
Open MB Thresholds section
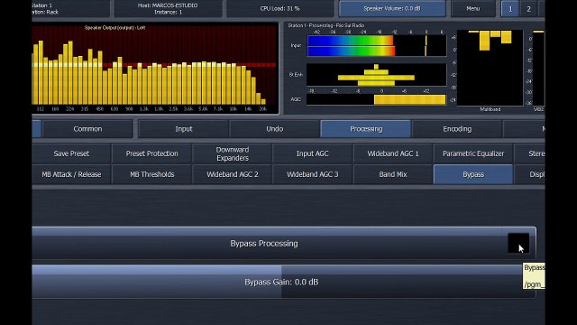[x=151, y=174]
